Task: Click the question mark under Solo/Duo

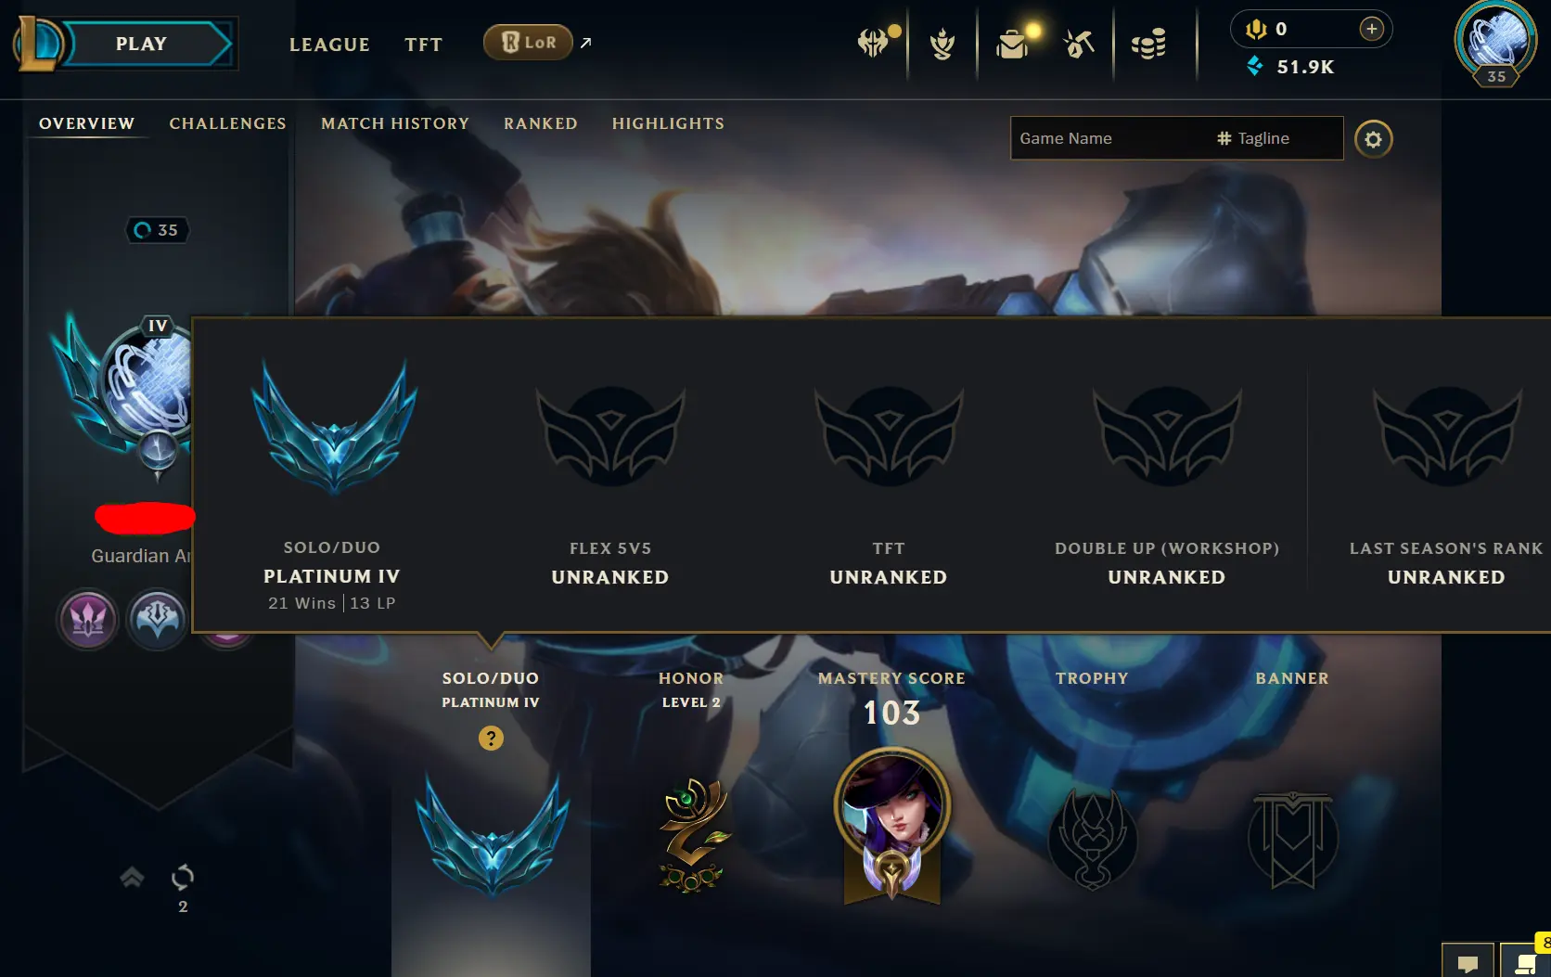Action: coord(491,738)
